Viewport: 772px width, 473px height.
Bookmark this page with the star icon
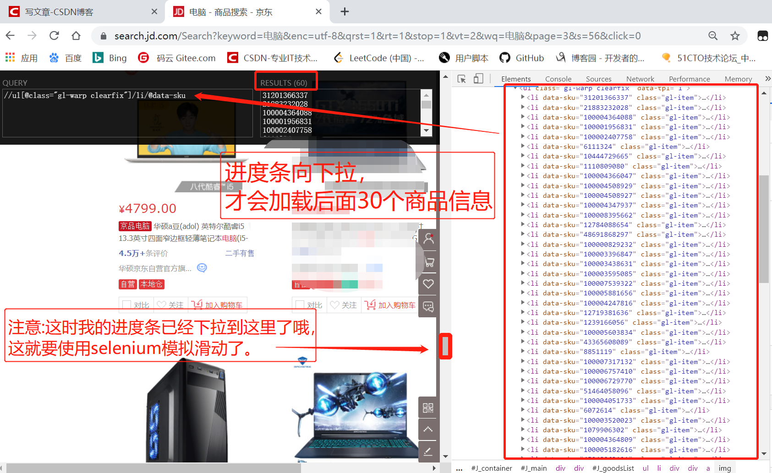(735, 36)
